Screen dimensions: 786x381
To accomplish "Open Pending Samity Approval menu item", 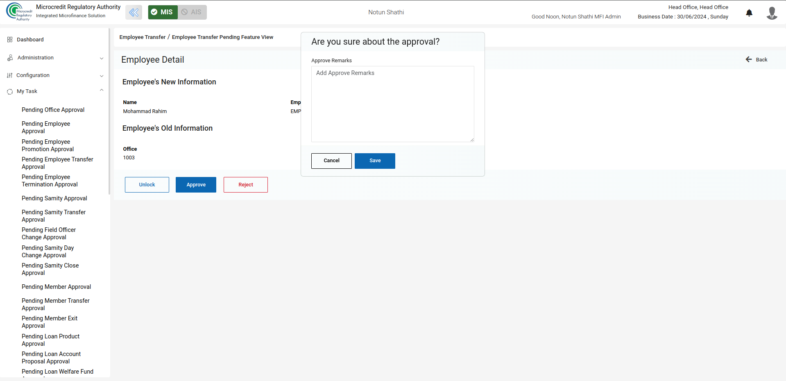I will (54, 198).
